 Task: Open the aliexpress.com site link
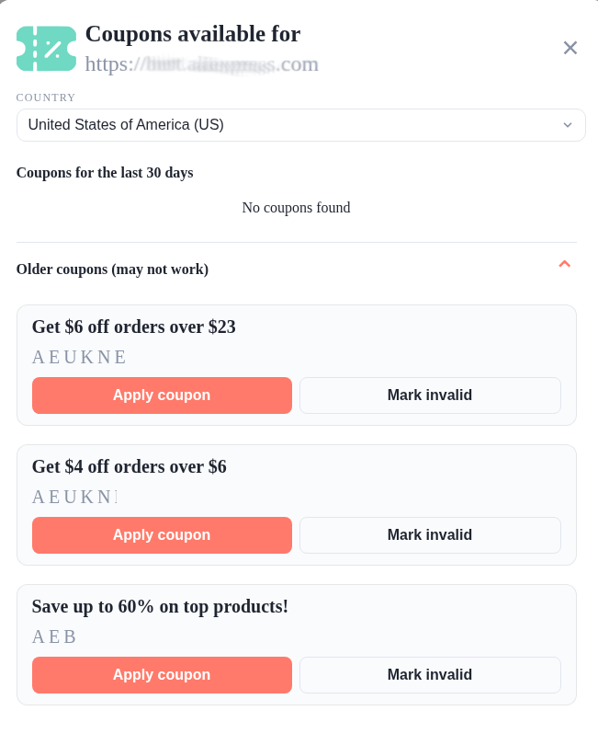[201, 64]
